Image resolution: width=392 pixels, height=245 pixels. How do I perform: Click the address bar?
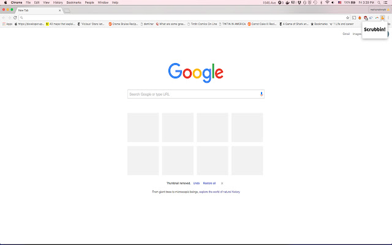pos(184,18)
